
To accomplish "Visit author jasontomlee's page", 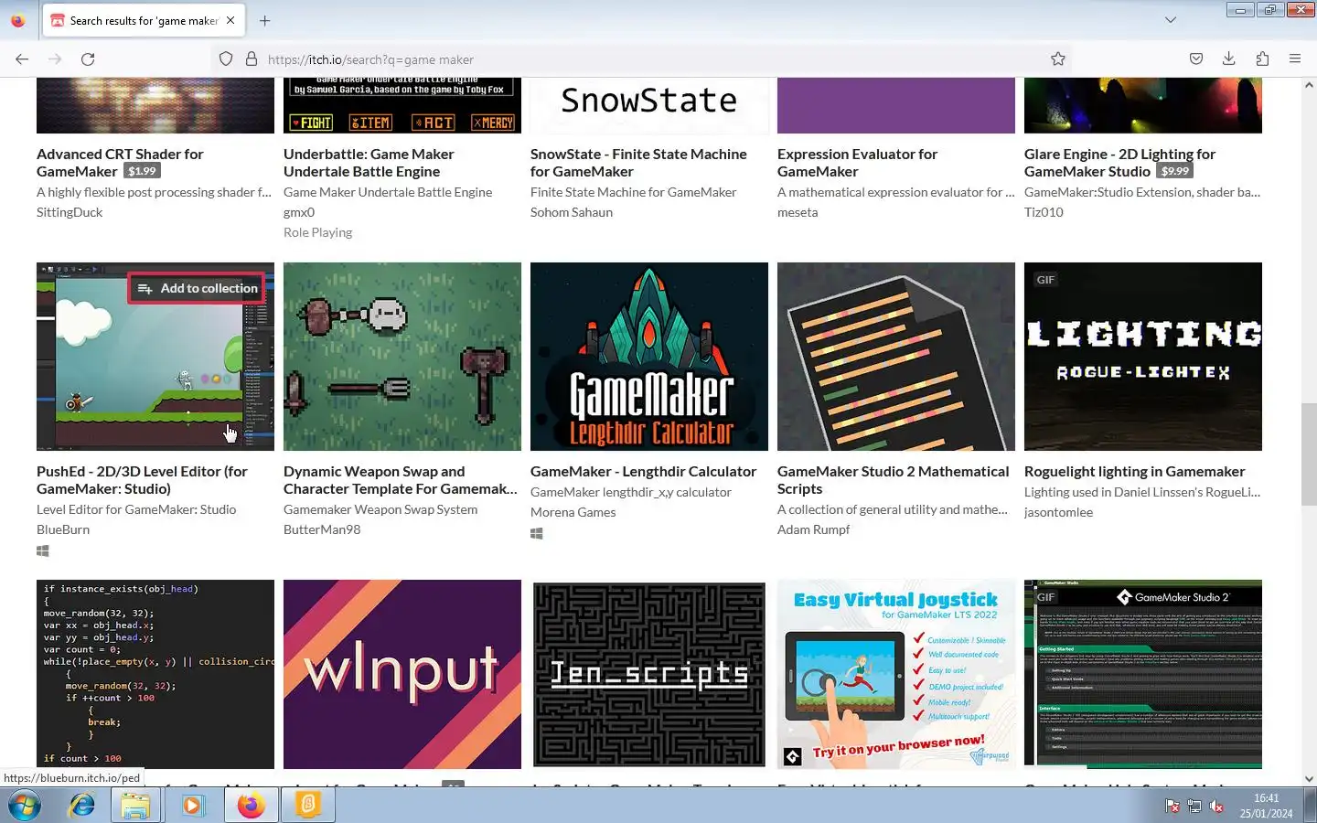I will [x=1058, y=512].
